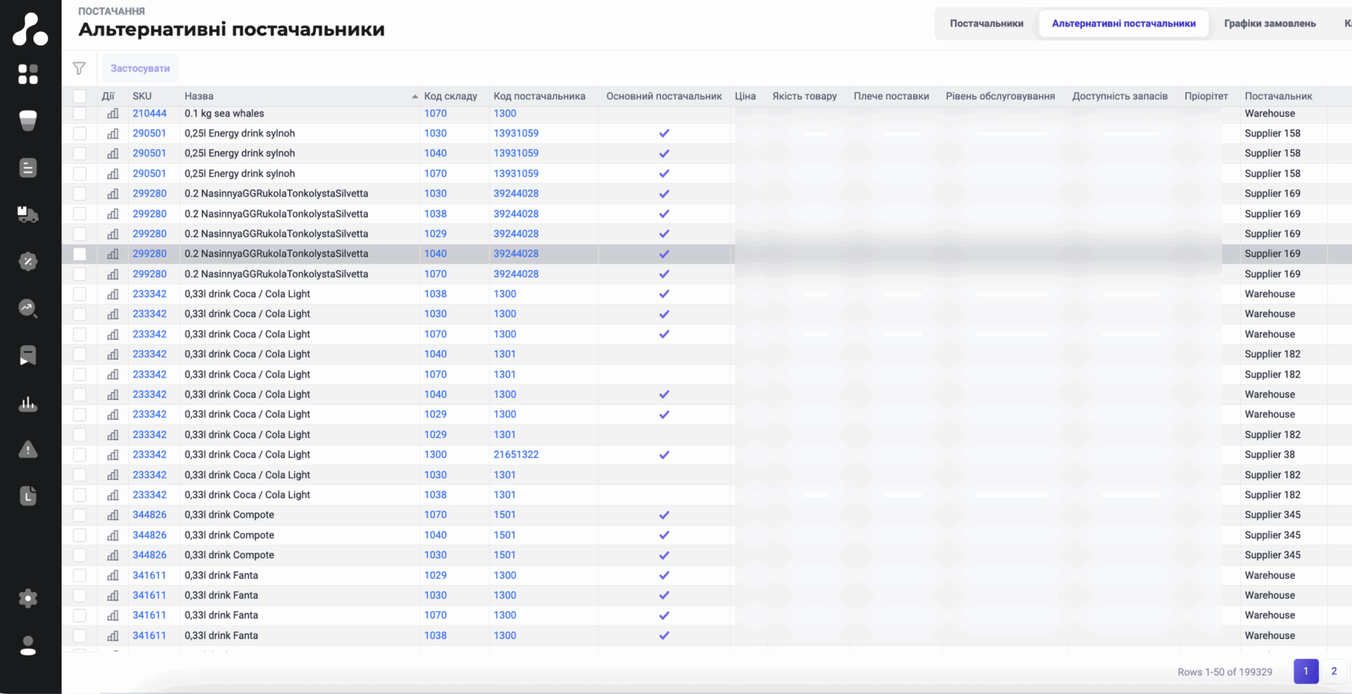
Task: Switch to the Постачальники tab
Action: 986,23
